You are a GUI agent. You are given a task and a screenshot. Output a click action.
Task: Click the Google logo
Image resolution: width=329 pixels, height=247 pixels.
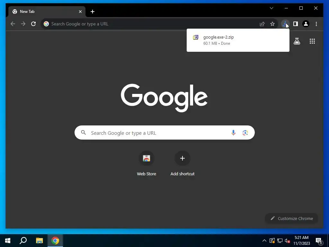(164, 98)
